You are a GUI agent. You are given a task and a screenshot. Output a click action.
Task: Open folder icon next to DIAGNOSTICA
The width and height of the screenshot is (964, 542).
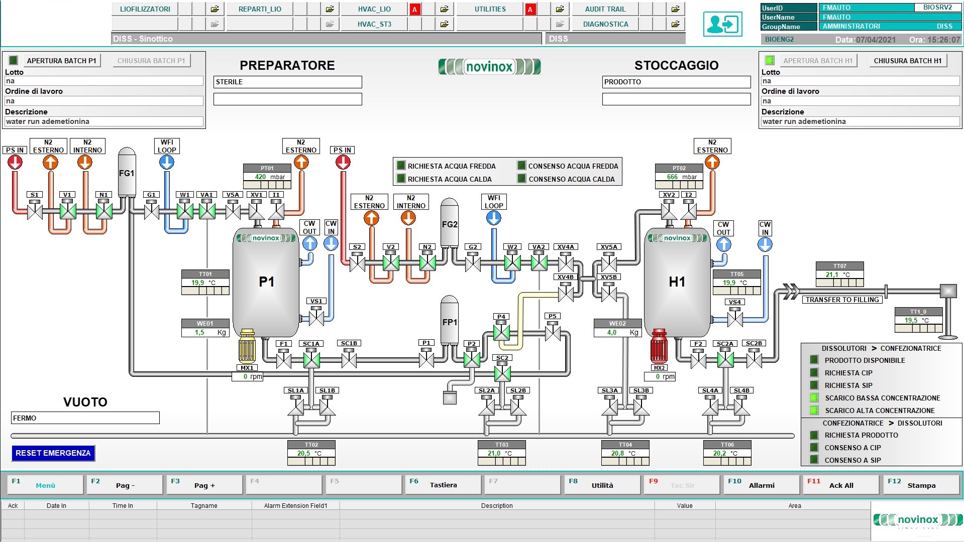[x=676, y=24]
